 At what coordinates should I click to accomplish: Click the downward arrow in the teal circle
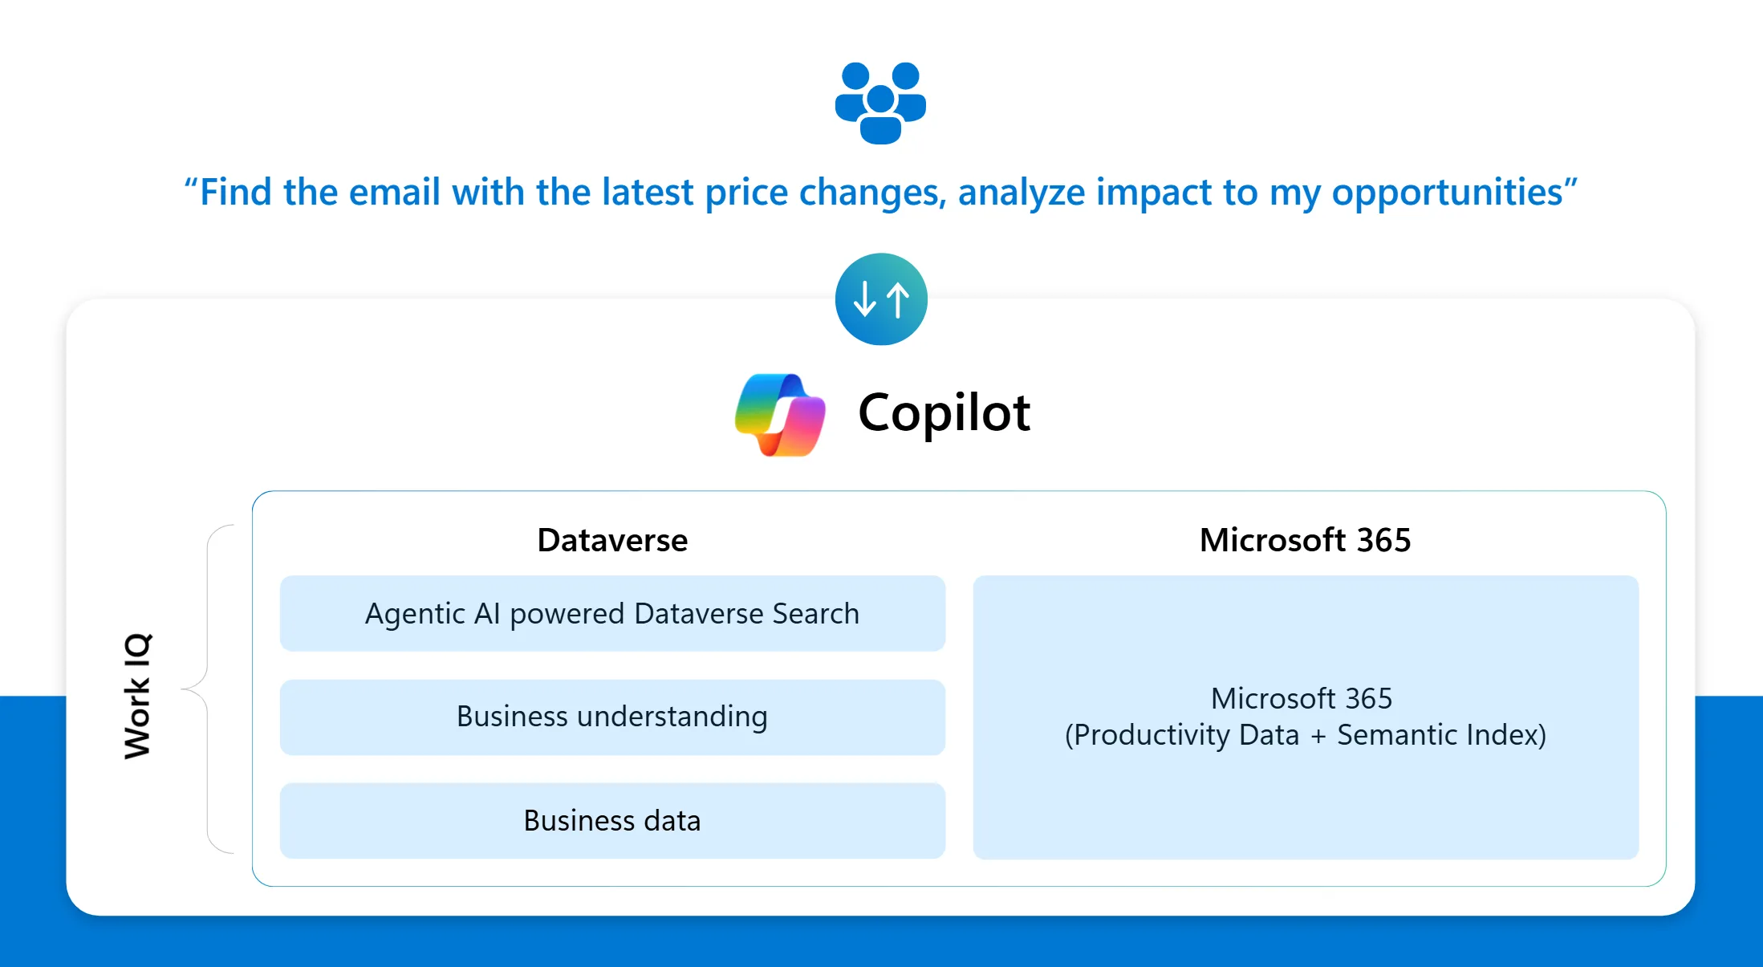click(x=864, y=299)
